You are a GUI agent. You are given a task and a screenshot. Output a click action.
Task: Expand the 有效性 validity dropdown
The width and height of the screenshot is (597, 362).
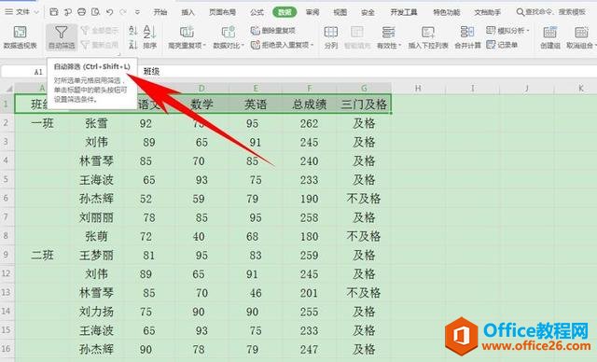pyautogui.click(x=400, y=46)
